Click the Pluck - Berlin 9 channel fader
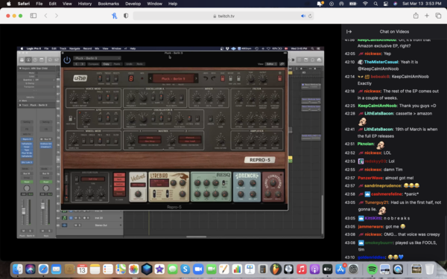The height and width of the screenshot is (279, 447). coord(24,212)
